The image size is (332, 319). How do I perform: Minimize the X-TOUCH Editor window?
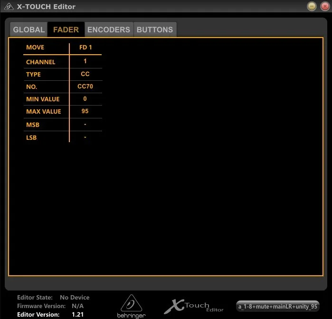[312, 6]
